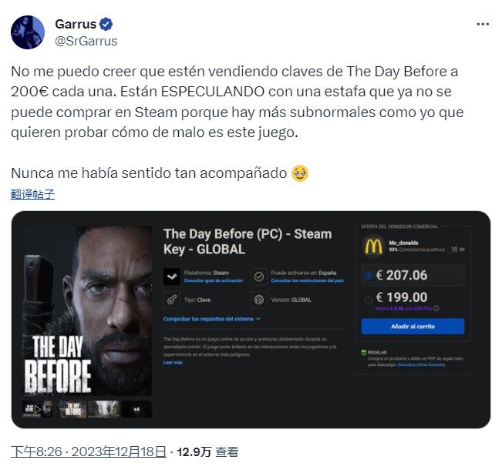Open the @SrGarrus handle link

pyautogui.click(x=86, y=42)
